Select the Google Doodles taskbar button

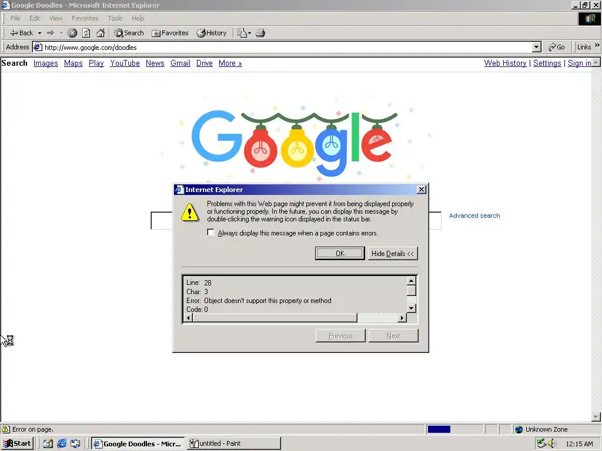(x=138, y=443)
